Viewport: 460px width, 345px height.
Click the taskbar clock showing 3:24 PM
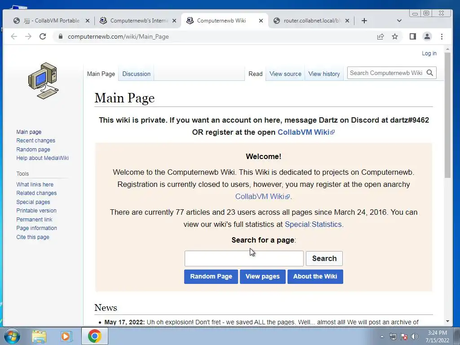(437, 336)
